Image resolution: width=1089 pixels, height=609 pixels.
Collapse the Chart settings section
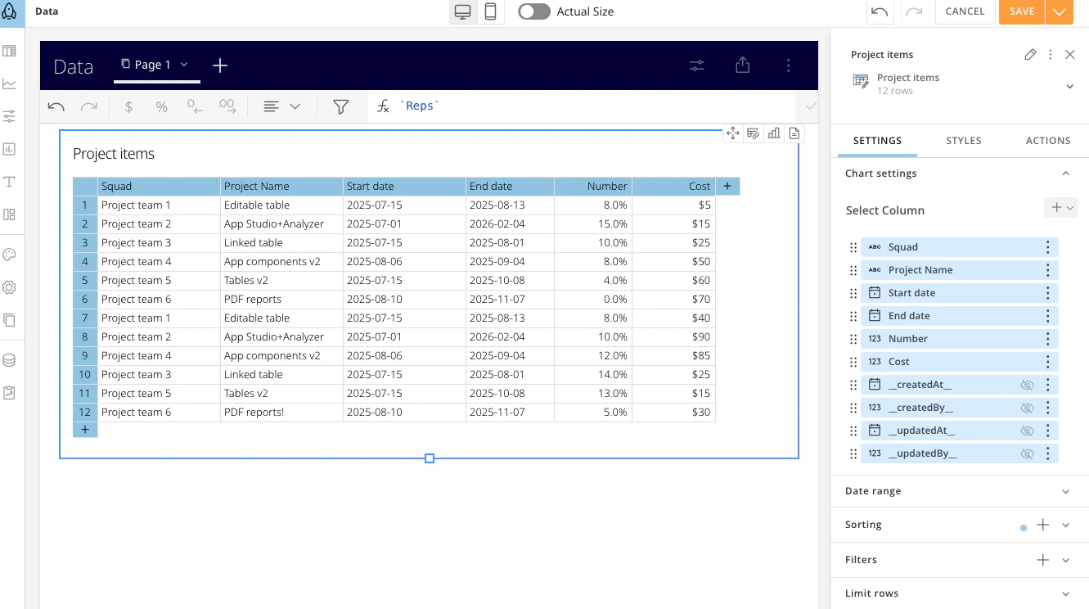1065,174
